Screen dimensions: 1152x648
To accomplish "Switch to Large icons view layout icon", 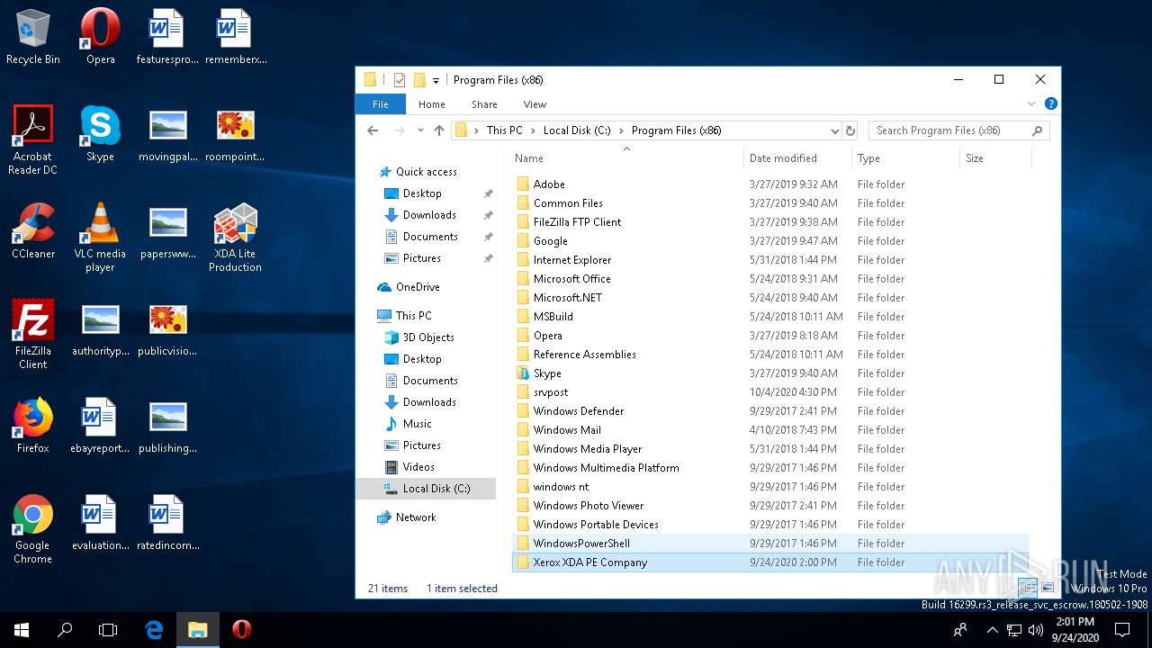I will point(1047,589).
